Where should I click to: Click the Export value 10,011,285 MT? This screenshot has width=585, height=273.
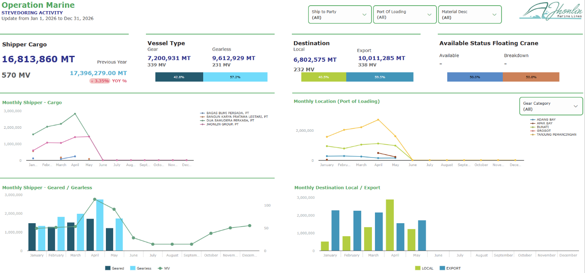[x=381, y=58]
